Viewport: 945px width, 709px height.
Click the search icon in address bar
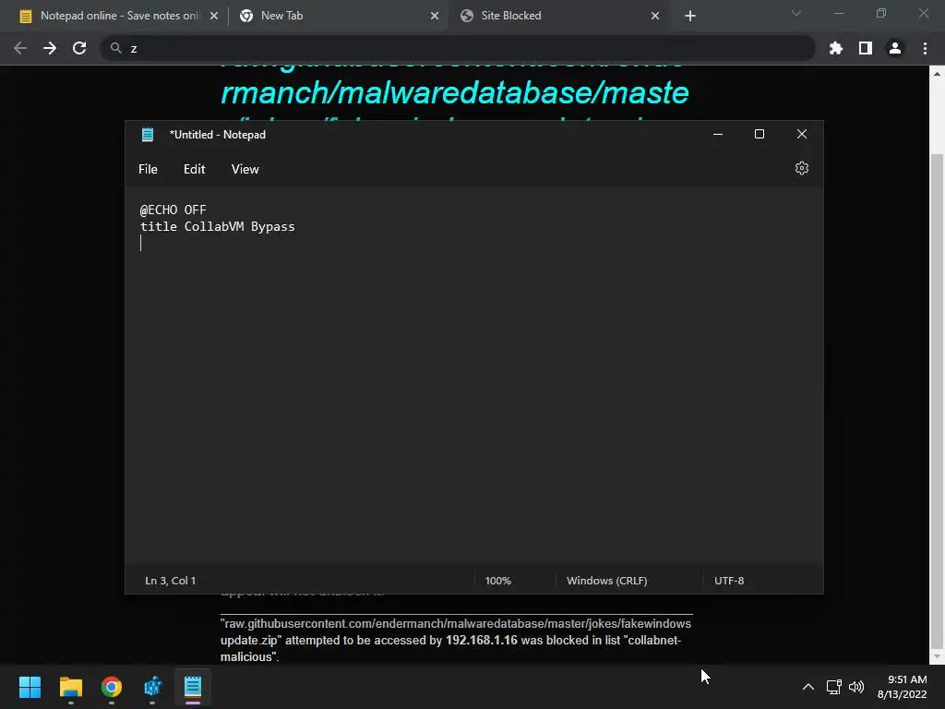coord(115,48)
